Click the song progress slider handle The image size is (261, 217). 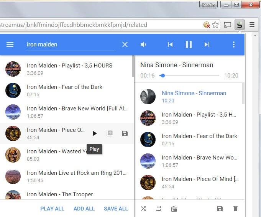tap(163, 76)
